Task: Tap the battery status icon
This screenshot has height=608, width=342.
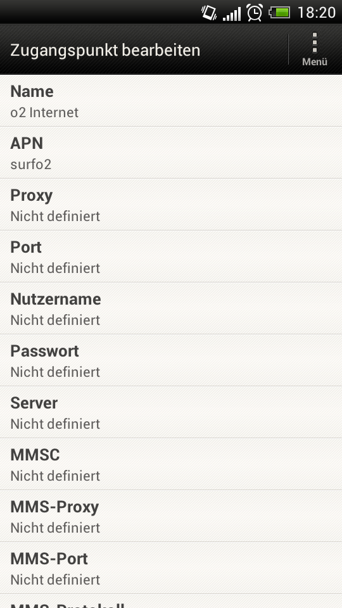Action: [279, 13]
